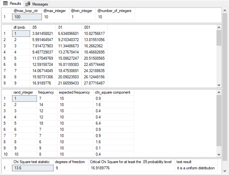229x175 pixels.
Task: Select the @max_loop_ctr value 100 cell
Action: point(27,17)
